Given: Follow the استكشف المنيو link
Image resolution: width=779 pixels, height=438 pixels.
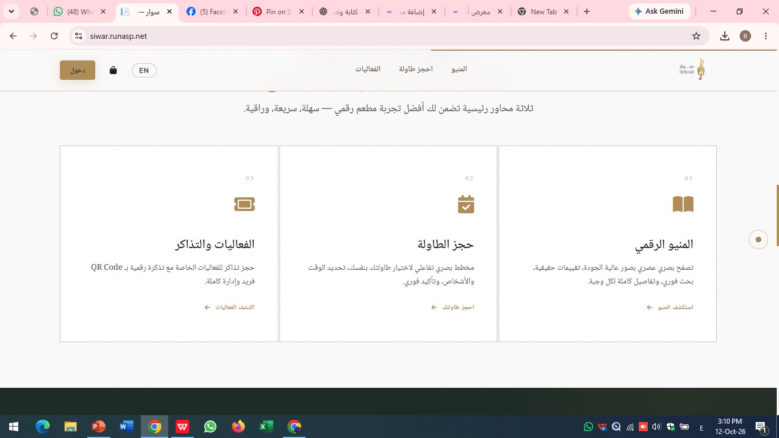Looking at the screenshot, I should click(x=670, y=307).
